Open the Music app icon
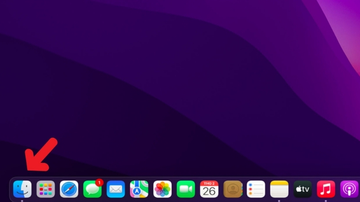 click(x=326, y=189)
